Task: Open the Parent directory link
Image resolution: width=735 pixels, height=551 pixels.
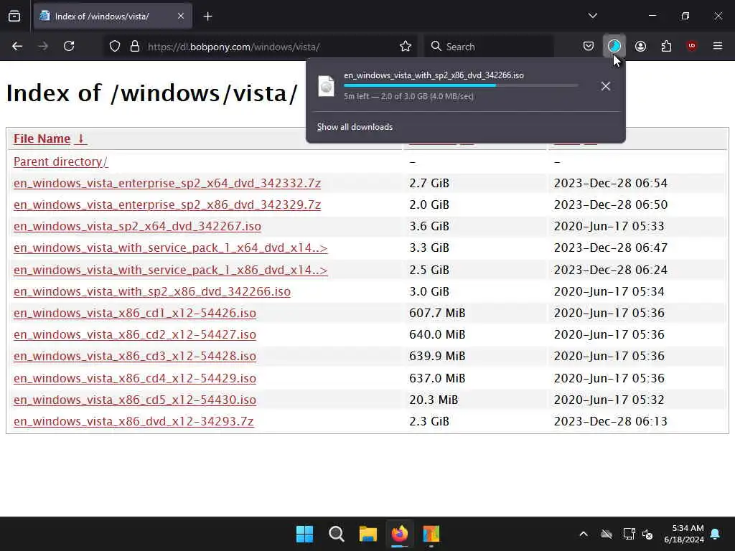Action: point(60,161)
